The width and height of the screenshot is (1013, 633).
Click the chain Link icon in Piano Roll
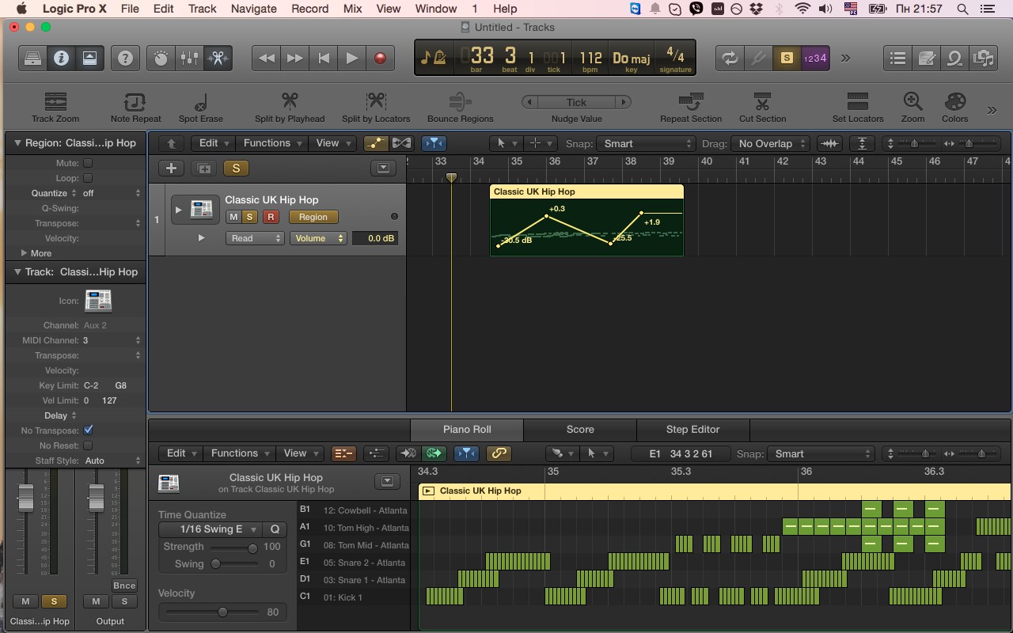(x=498, y=453)
